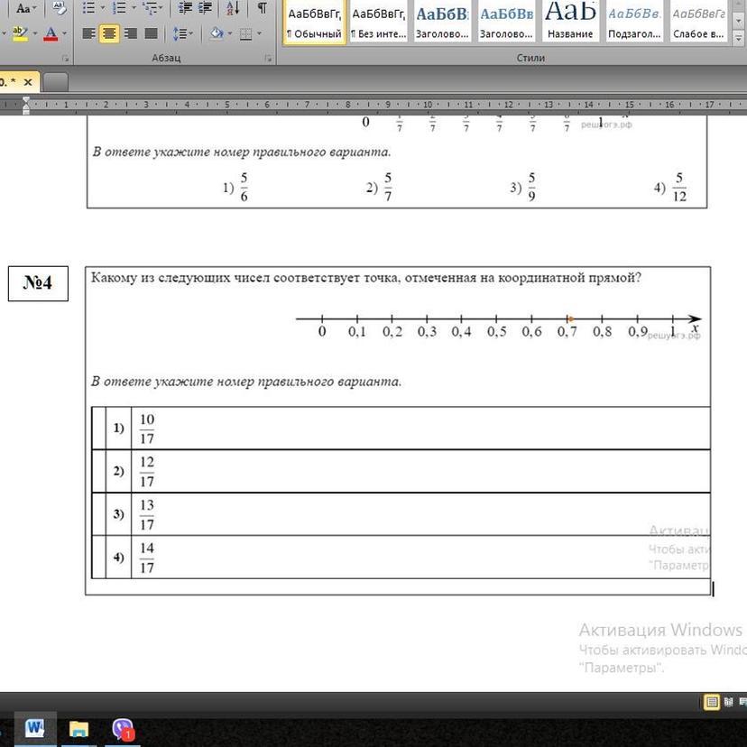
Task: Apply shading with the paint bucket
Action: (217, 33)
